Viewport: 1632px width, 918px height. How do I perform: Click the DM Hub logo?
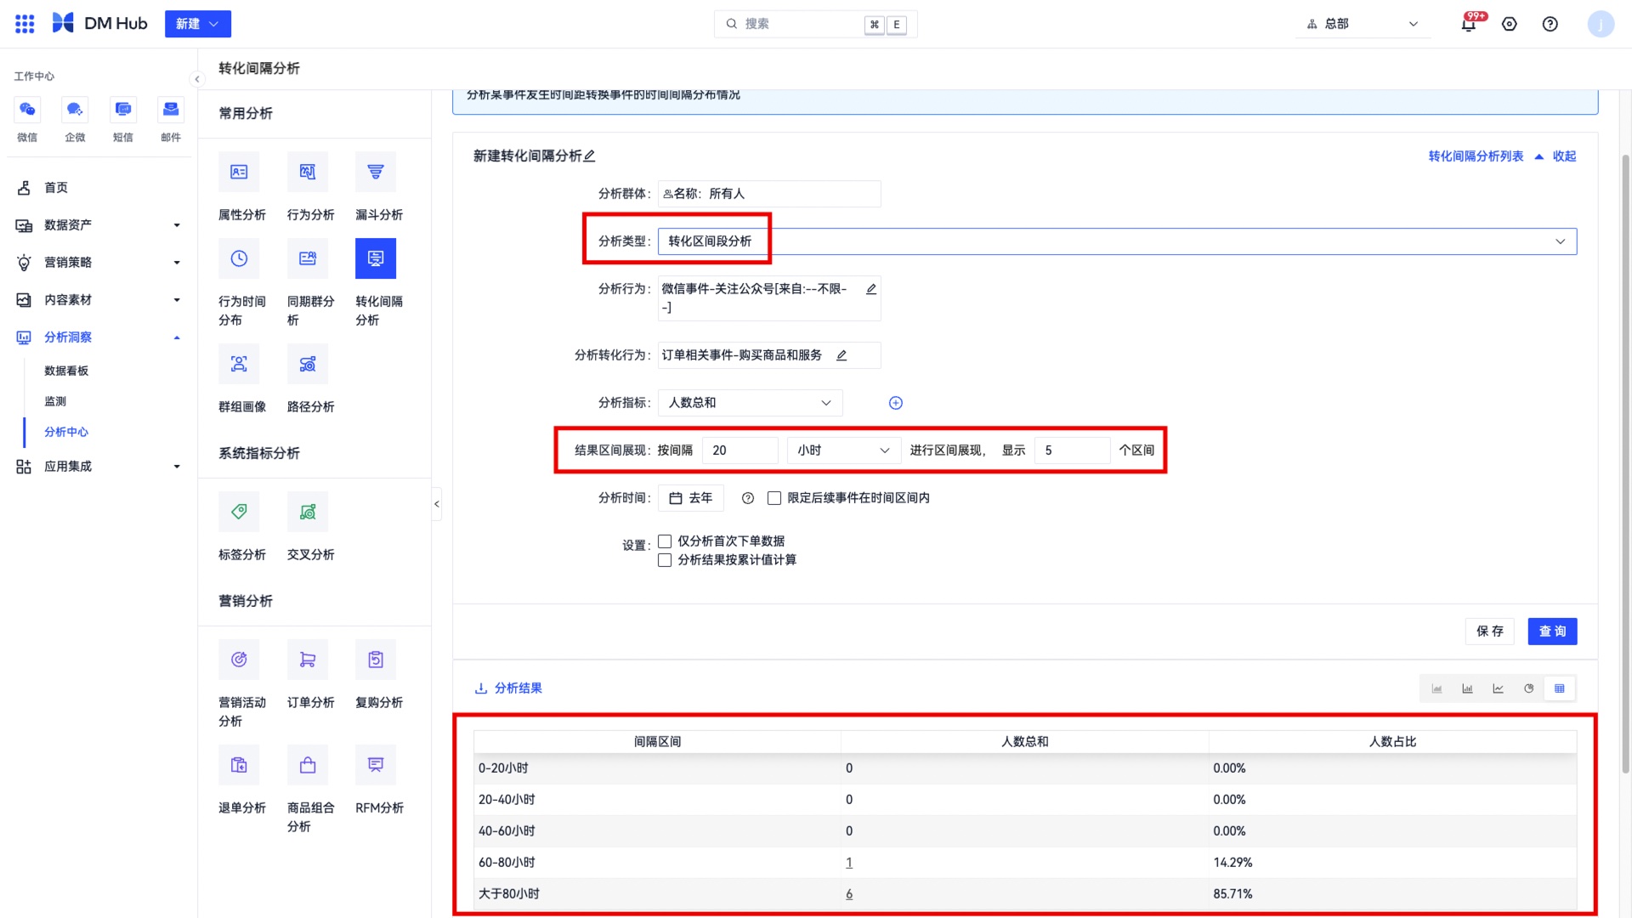point(99,24)
